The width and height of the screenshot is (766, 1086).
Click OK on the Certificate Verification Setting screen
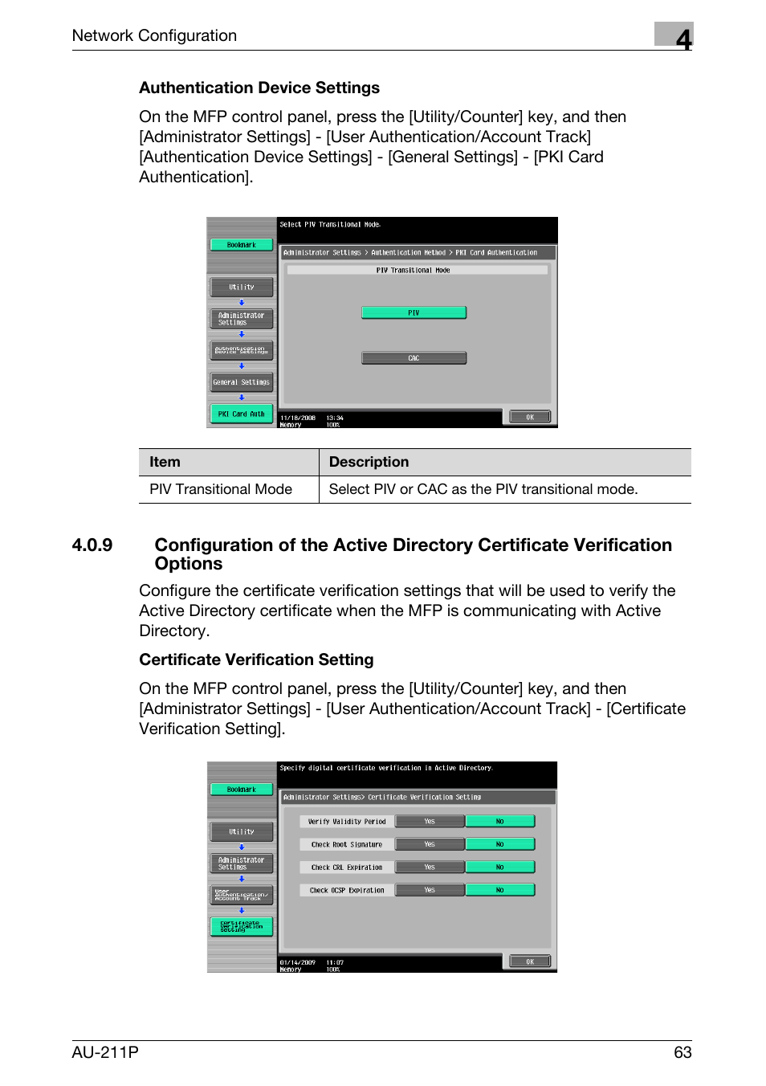pyautogui.click(x=530, y=961)
